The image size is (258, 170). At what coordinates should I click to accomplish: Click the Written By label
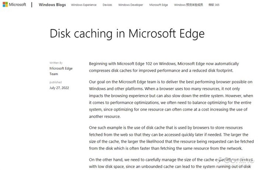pyautogui.click(x=56, y=63)
